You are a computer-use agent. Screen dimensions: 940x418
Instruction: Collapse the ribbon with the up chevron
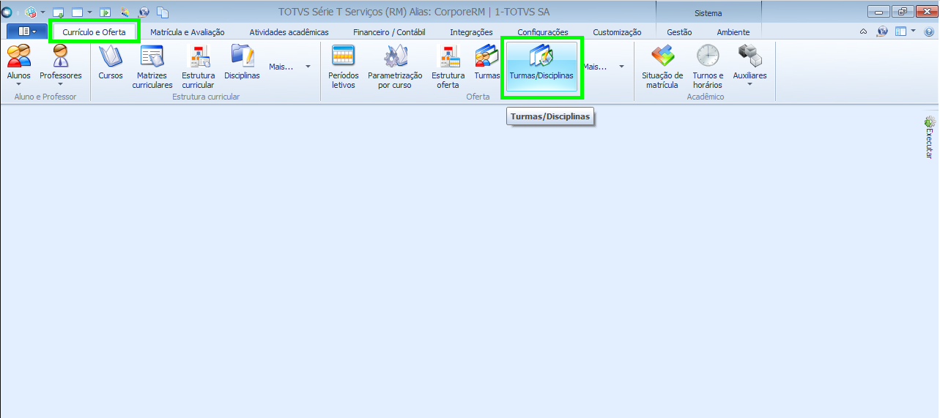click(863, 31)
